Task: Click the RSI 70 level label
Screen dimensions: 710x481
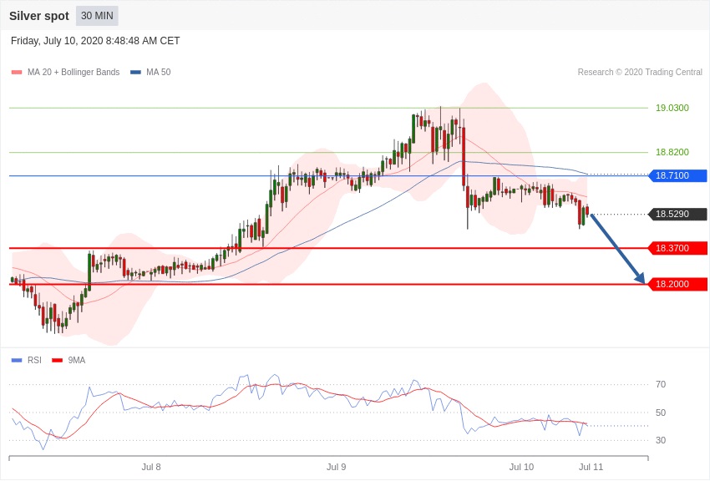Action: tap(661, 385)
